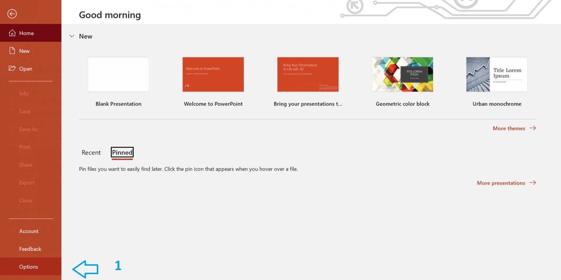Screen dimensions: 561x280
Task: Select the Geometric color block theme
Action: click(x=402, y=74)
